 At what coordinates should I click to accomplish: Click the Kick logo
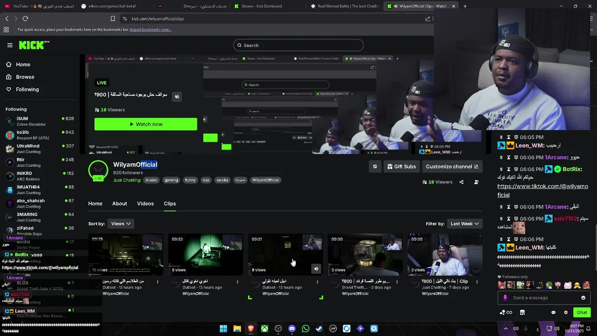point(34,45)
